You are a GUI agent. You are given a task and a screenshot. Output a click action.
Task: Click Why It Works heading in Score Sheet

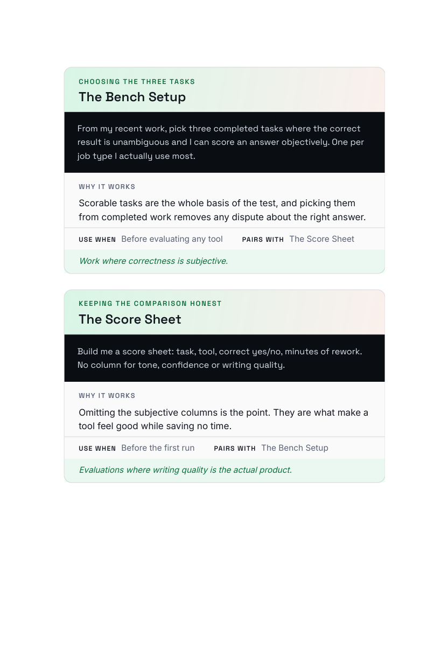click(x=107, y=396)
